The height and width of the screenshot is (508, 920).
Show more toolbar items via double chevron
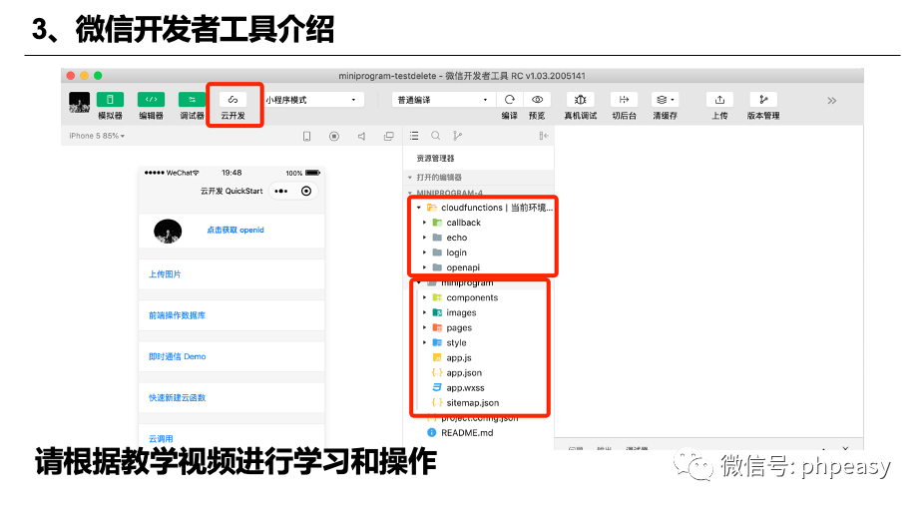point(831,101)
